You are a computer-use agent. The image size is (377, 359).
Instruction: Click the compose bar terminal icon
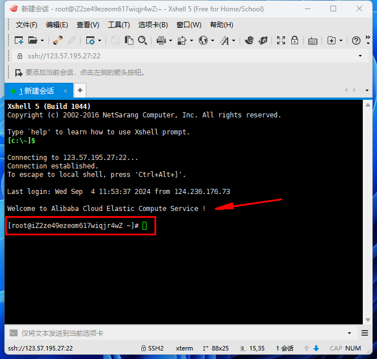tap(14, 333)
